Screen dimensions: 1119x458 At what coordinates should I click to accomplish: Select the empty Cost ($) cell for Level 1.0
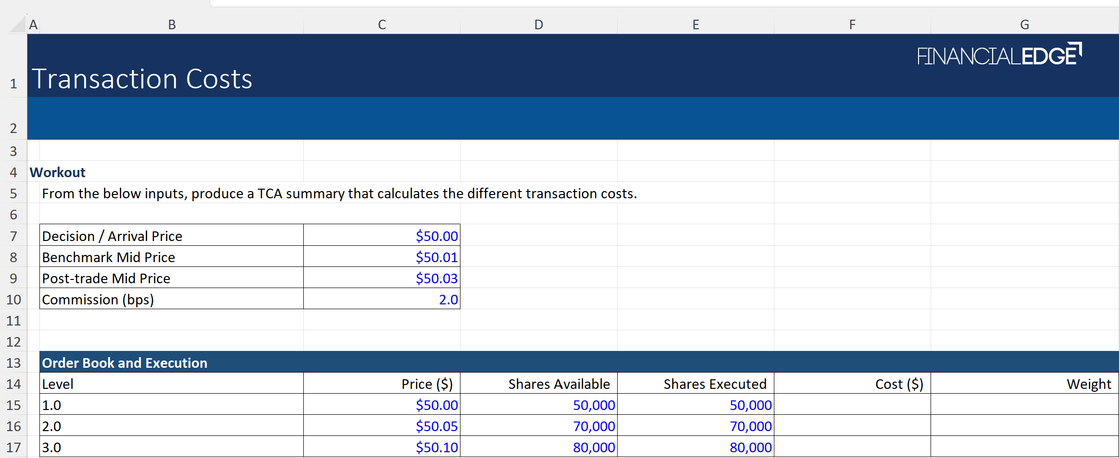tap(852, 405)
